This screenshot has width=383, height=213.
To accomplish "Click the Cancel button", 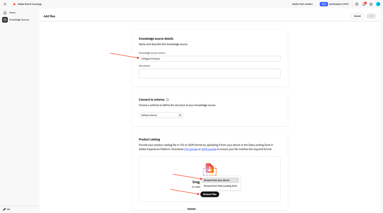I will [x=357, y=16].
